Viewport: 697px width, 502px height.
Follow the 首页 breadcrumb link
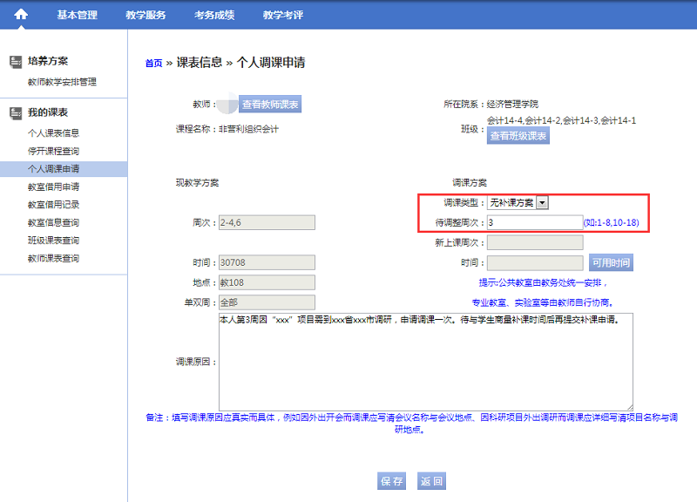point(153,64)
